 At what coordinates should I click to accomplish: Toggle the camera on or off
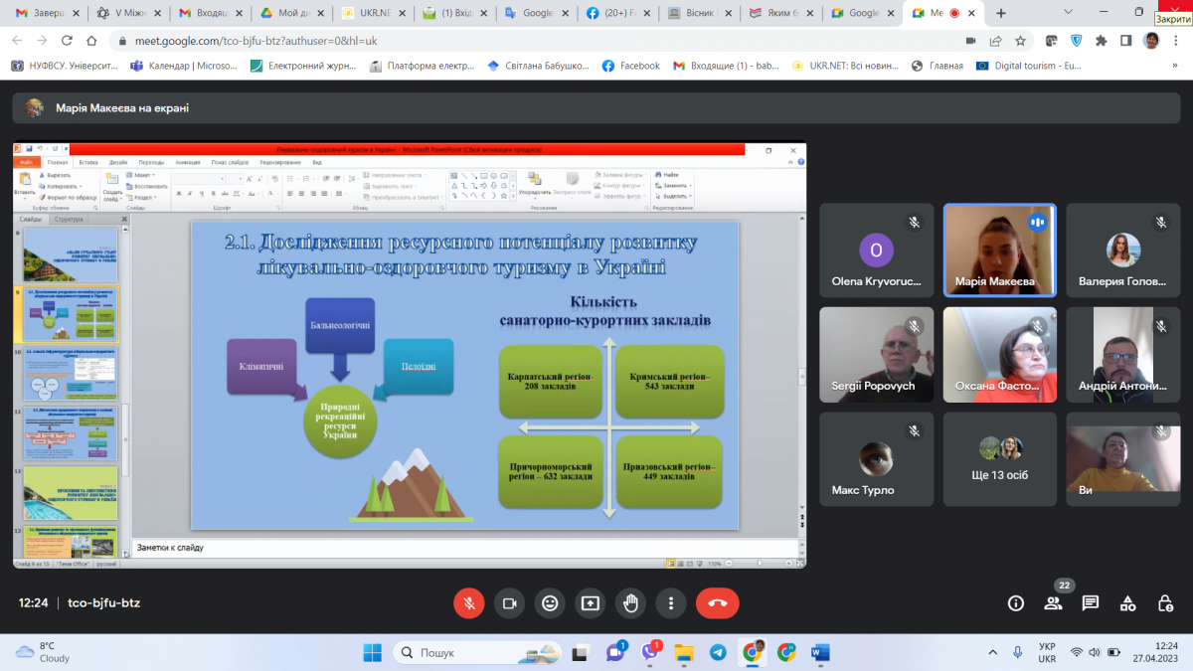pos(510,602)
